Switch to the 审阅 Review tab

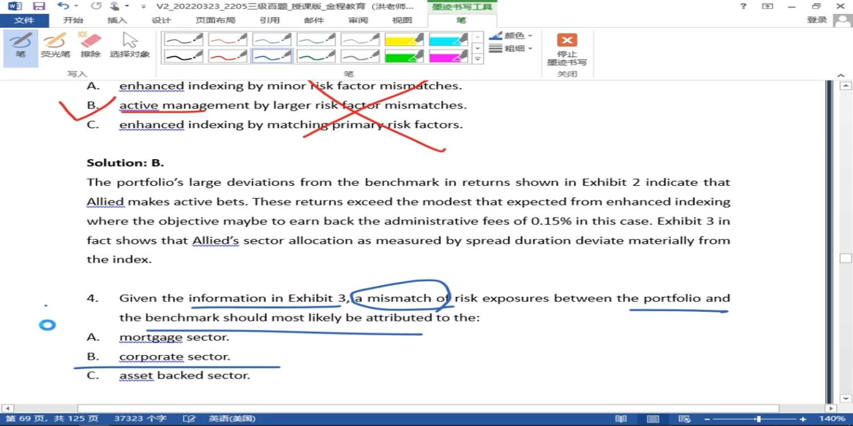358,20
